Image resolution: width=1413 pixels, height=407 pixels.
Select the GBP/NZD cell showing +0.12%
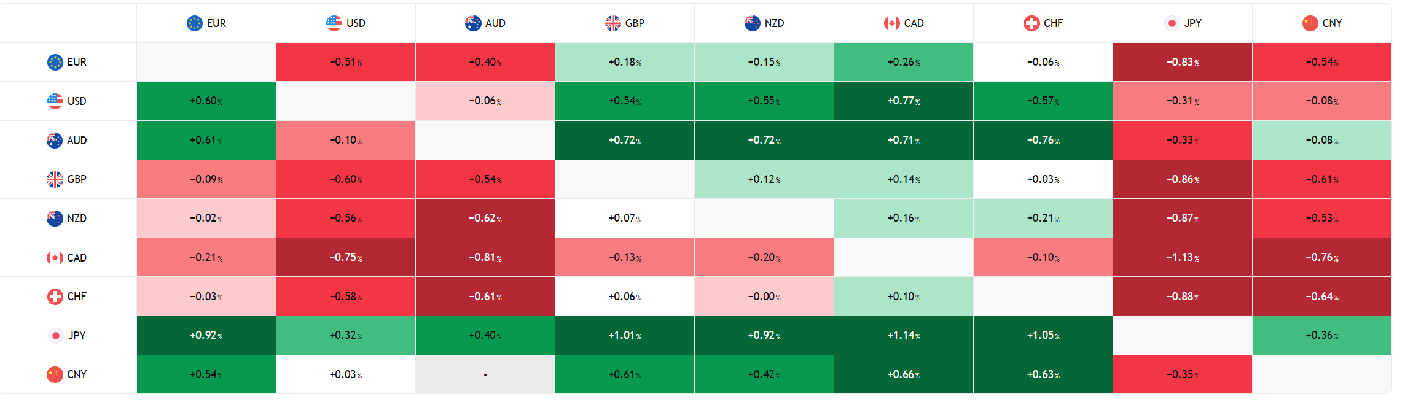[764, 179]
